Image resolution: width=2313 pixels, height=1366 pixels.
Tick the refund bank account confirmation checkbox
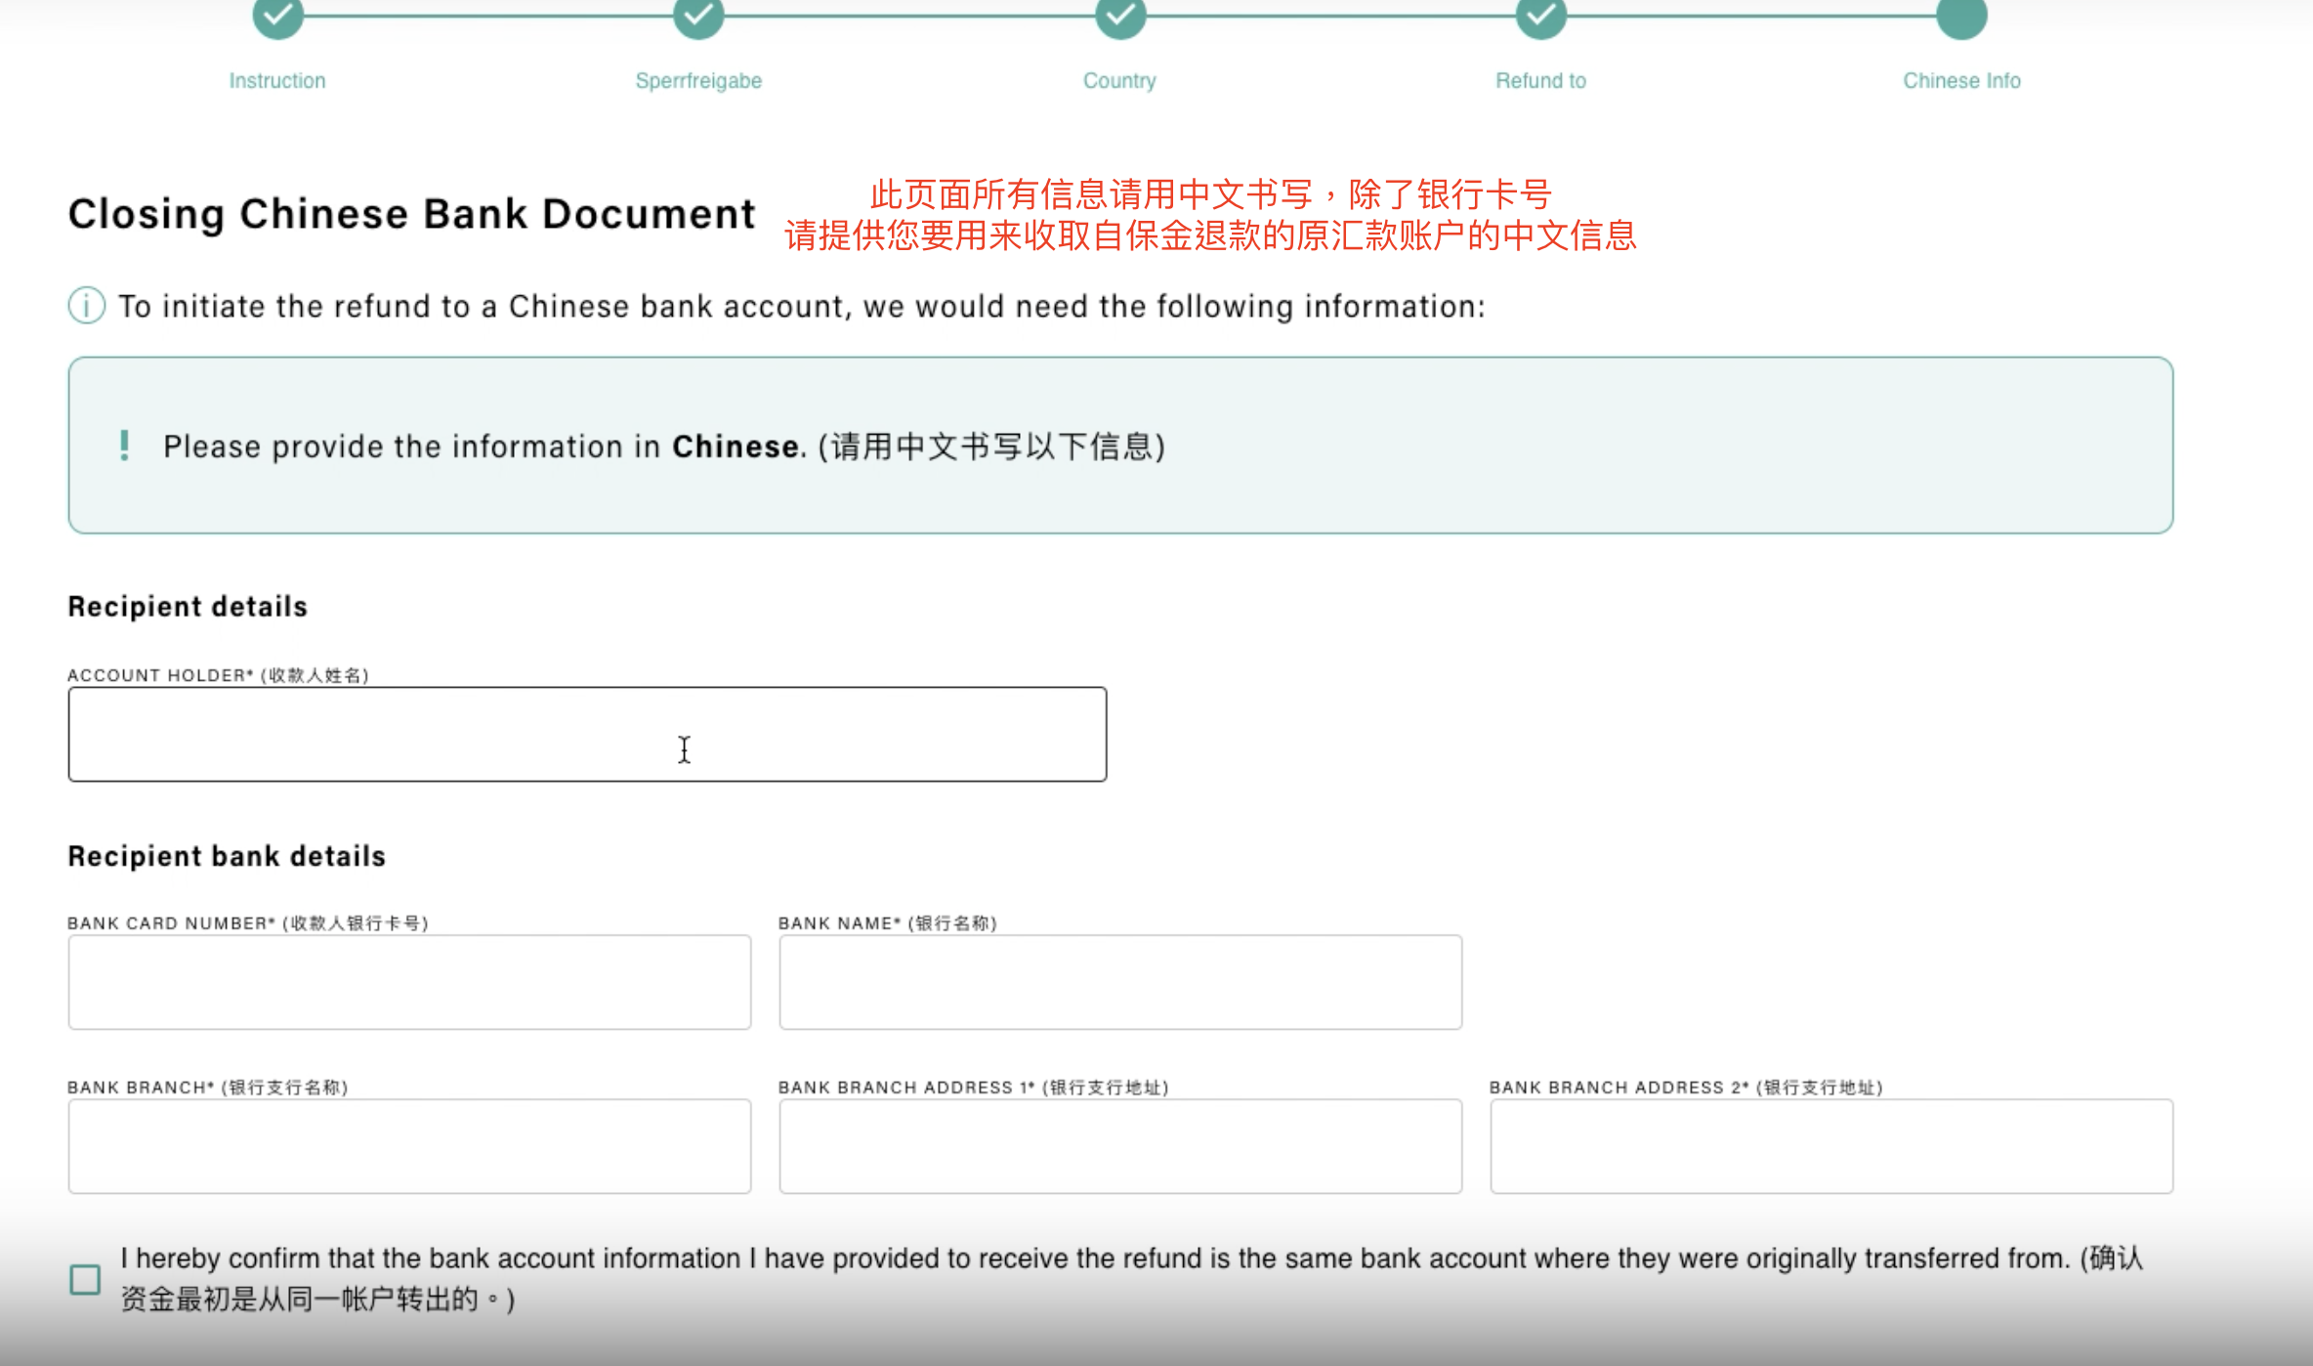(85, 1279)
